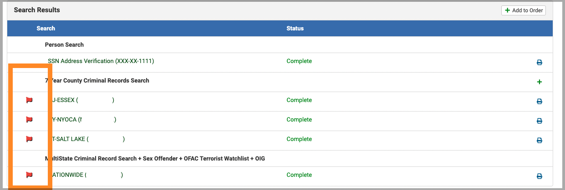The height and width of the screenshot is (190, 565).
Task: Open the NY-NYOCA search link
Action: click(82, 120)
